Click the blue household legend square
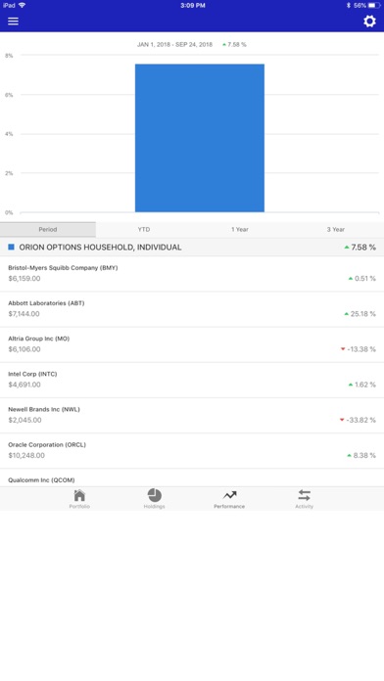384x681 pixels. tap(12, 248)
